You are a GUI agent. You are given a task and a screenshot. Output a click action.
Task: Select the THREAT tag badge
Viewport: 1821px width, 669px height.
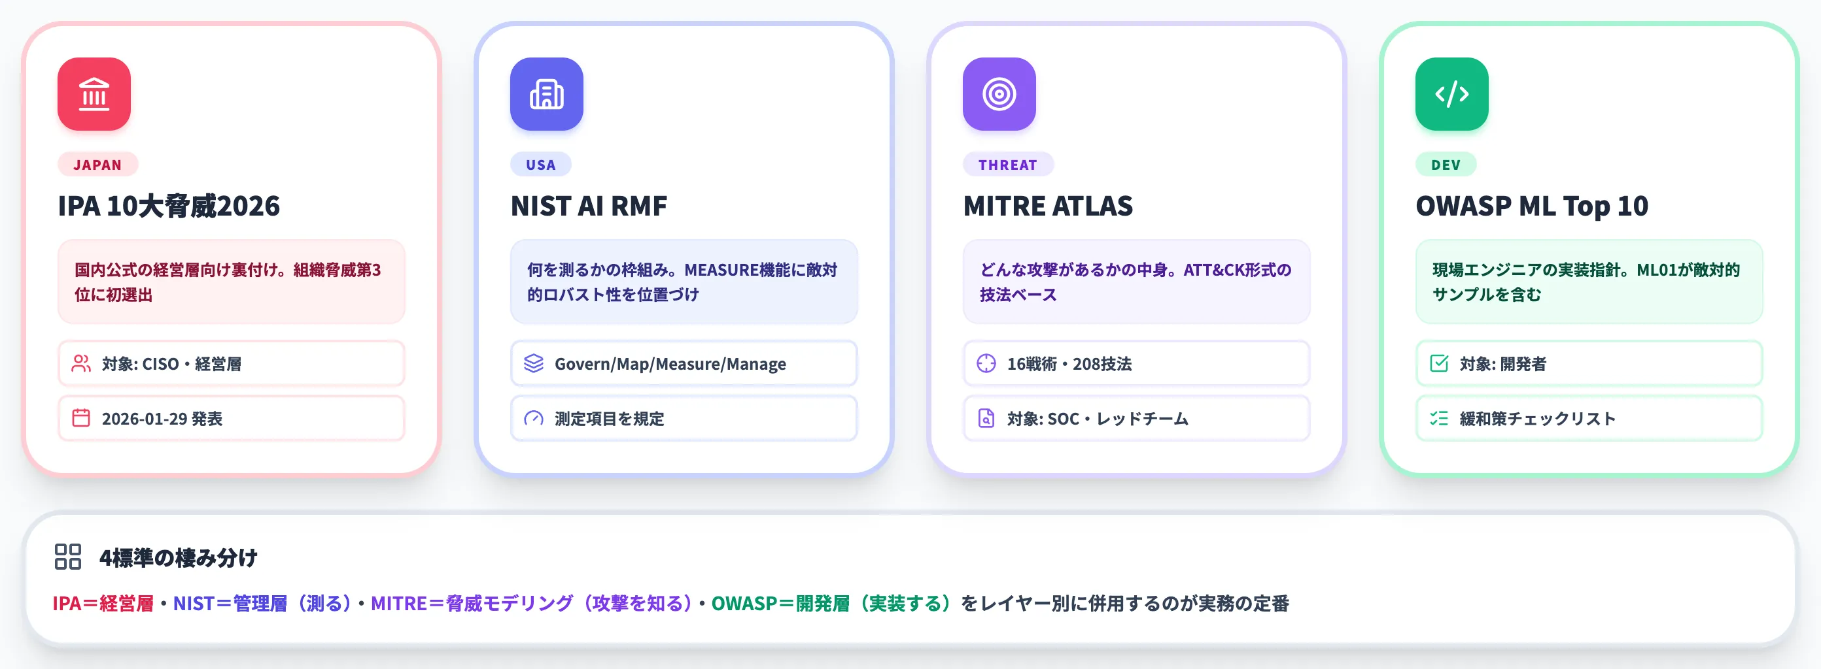1007,165
